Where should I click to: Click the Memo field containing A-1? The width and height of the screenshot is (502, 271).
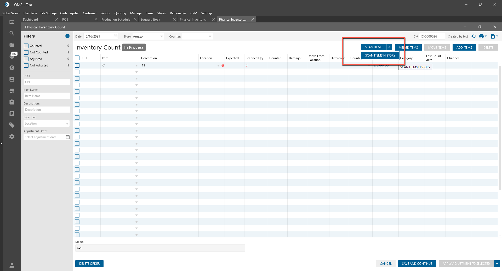pos(160,248)
